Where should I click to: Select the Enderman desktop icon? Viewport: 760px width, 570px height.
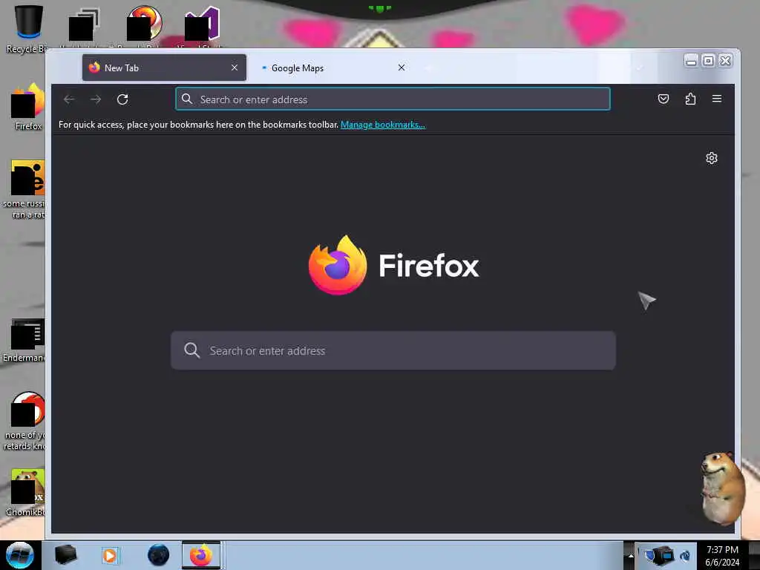25,340
